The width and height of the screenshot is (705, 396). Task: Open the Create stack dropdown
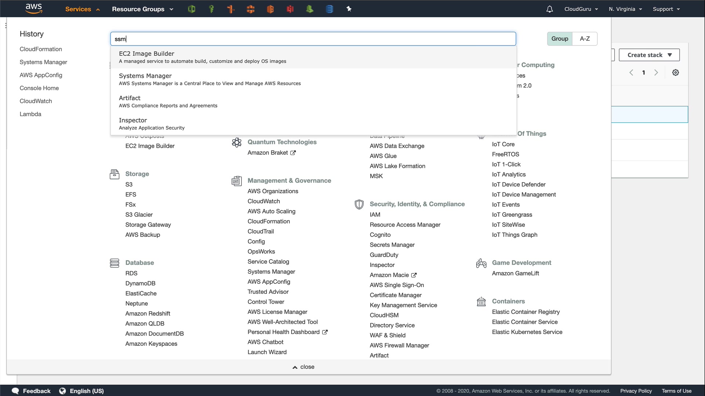(649, 55)
